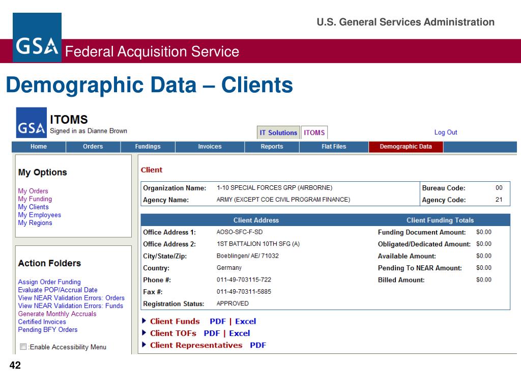The width and height of the screenshot is (521, 391).
Task: Select the Demographic Data menu
Action: [406, 147]
